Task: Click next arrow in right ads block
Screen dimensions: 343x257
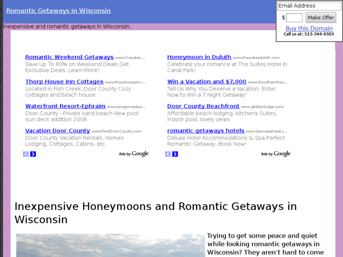Action: click(175, 154)
